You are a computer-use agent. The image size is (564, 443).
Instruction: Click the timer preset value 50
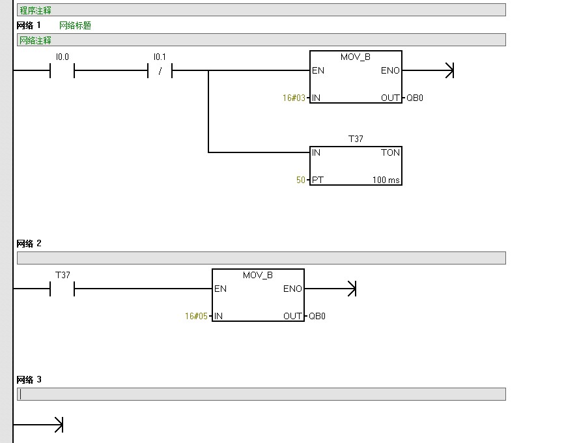click(x=300, y=180)
